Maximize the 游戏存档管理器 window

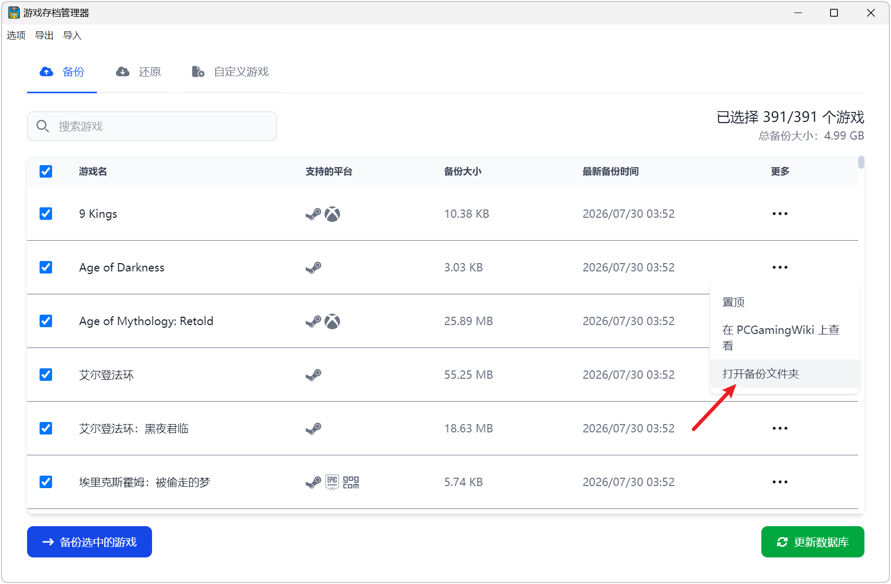click(x=834, y=13)
